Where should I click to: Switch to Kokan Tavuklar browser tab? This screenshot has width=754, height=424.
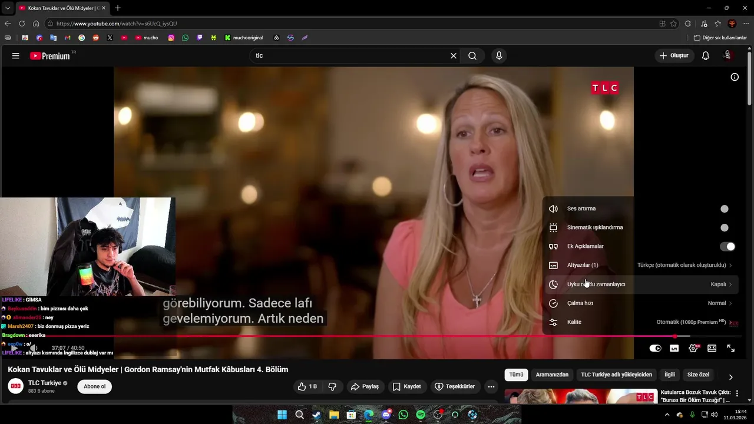61,8
